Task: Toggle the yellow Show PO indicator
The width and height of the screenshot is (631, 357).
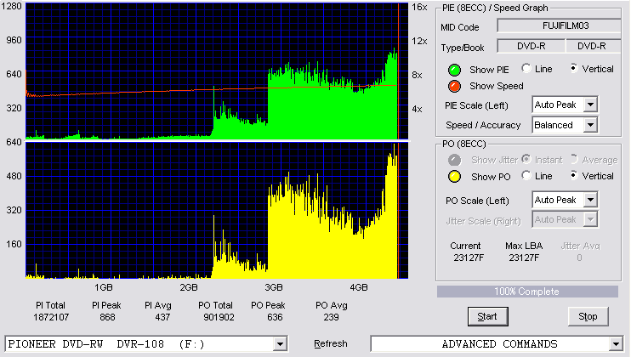Action: pos(454,177)
